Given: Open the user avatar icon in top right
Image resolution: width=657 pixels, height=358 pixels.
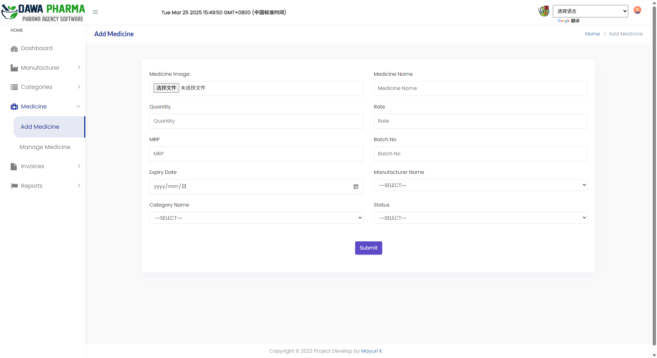Looking at the screenshot, I should [x=637, y=10].
